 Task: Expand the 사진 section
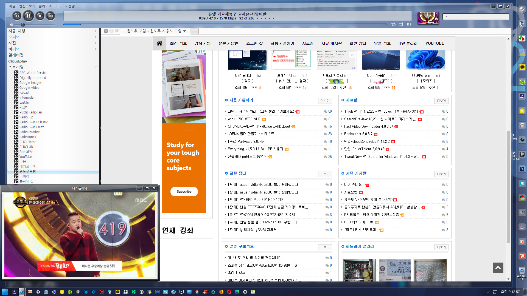96,43
